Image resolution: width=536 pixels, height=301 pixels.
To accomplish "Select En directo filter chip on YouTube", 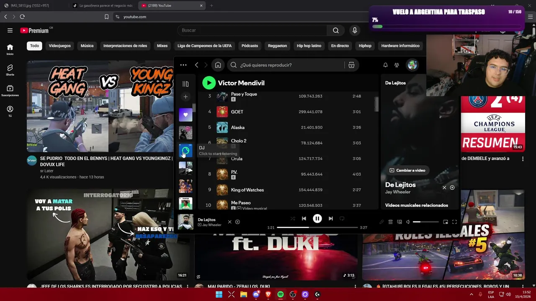I will click(x=340, y=46).
